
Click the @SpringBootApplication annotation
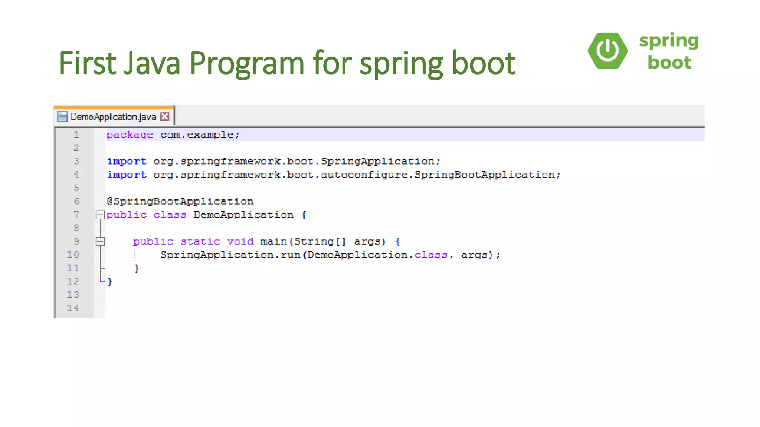(x=180, y=202)
